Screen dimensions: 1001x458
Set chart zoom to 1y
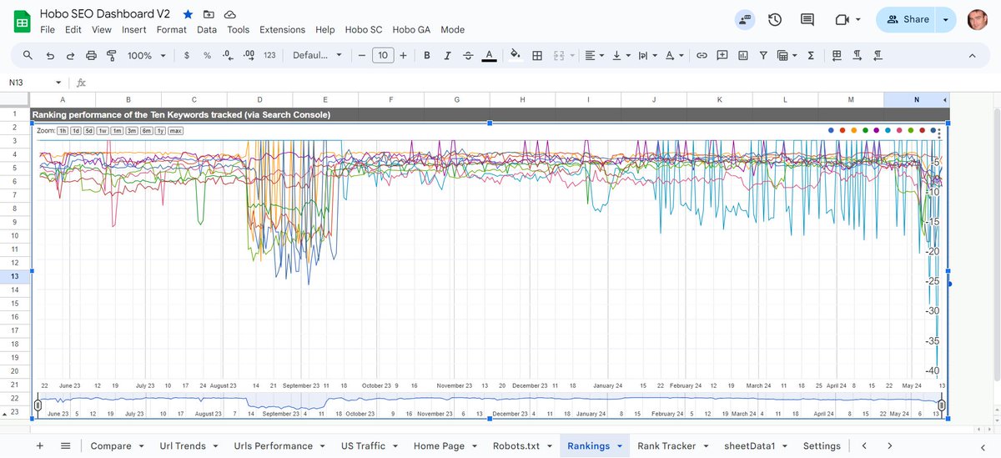[x=161, y=131]
